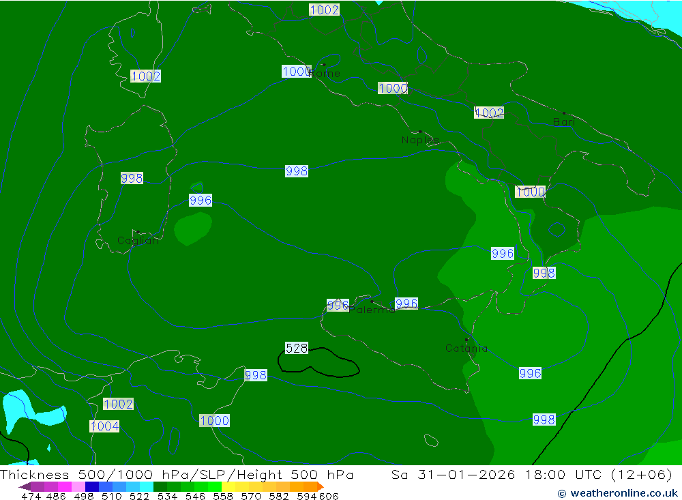Click the 582 legend value
The height and width of the screenshot is (500, 682).
point(278,496)
